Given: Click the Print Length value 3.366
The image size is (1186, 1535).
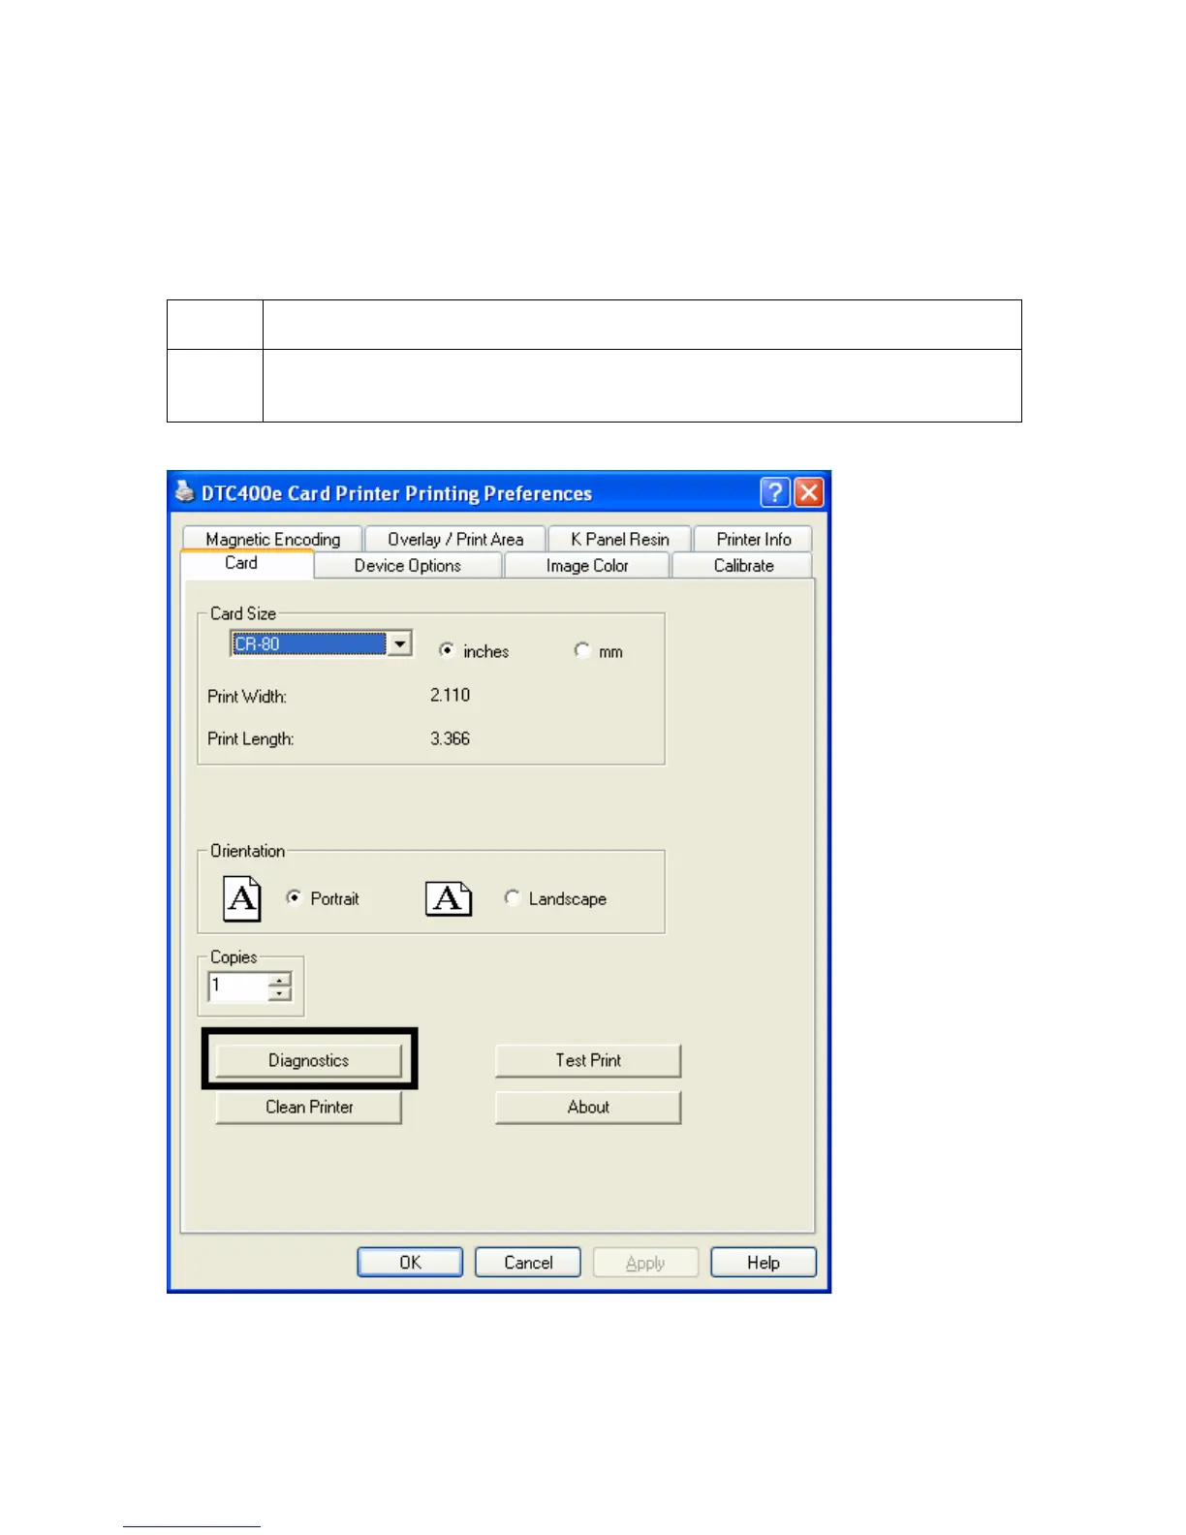Looking at the screenshot, I should (x=450, y=738).
